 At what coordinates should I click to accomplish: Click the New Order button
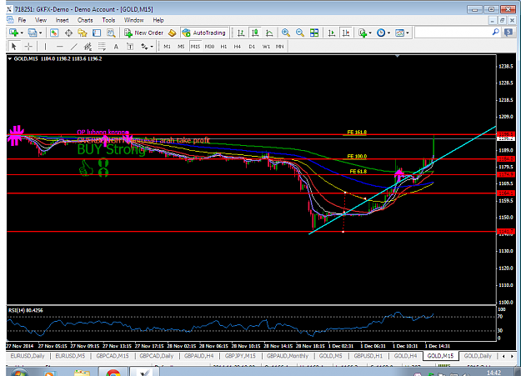click(143, 33)
